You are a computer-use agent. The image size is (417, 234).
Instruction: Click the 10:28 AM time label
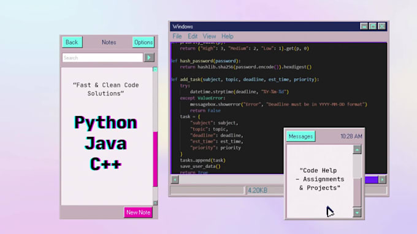pyautogui.click(x=351, y=136)
